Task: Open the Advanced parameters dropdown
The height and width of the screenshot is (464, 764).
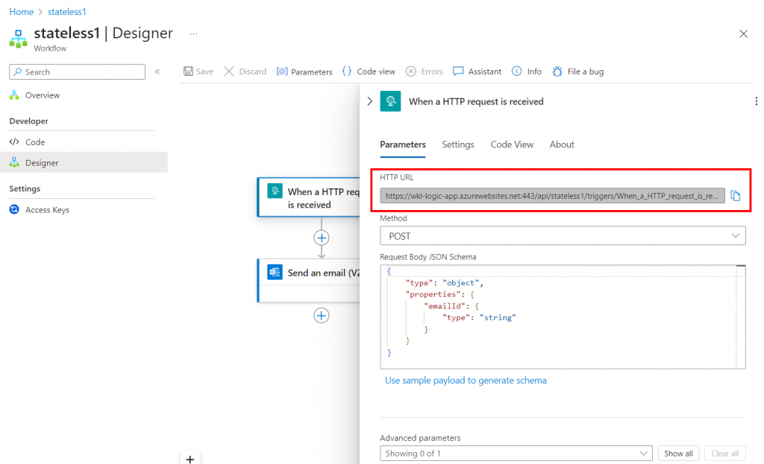Action: click(x=516, y=454)
